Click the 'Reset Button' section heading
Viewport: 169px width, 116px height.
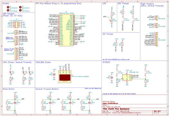click(9, 89)
